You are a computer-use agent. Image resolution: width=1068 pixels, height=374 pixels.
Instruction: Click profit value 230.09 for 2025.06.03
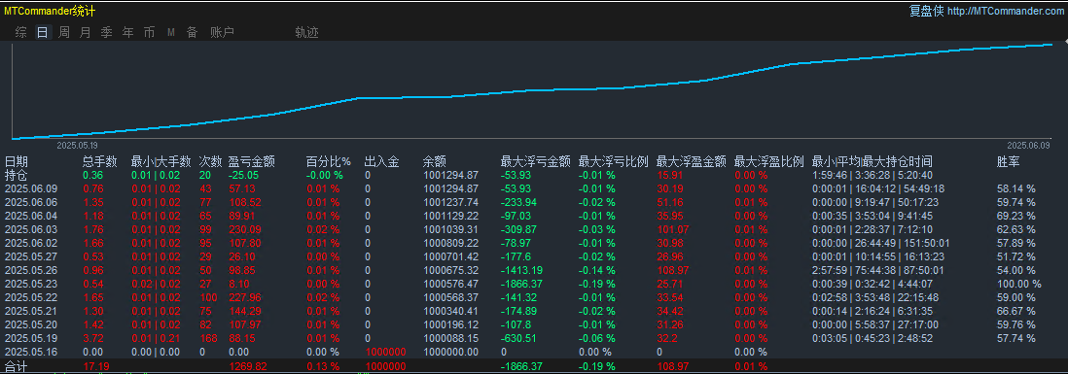[x=244, y=229]
